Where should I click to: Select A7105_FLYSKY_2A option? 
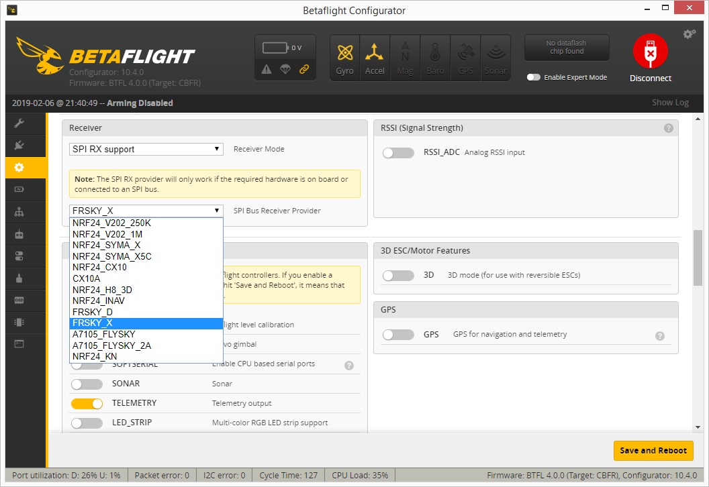pos(146,345)
